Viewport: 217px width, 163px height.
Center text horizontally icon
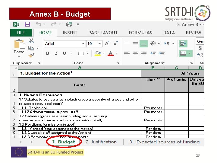point(135,53)
